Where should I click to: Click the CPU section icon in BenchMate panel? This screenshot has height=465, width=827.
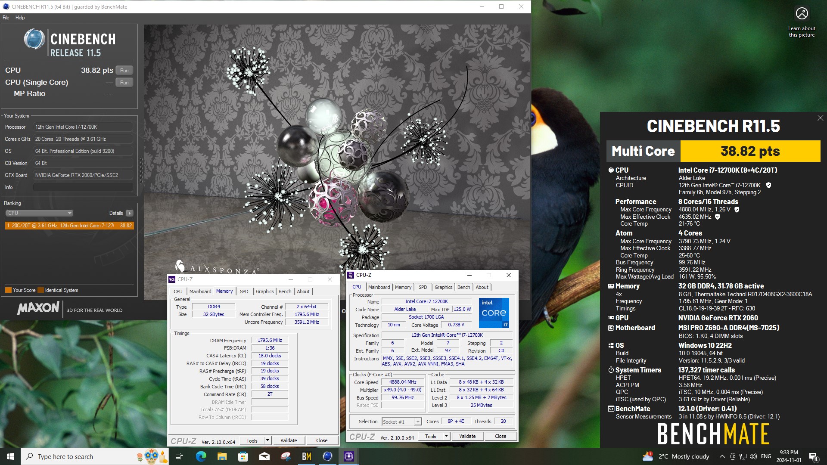pos(611,170)
